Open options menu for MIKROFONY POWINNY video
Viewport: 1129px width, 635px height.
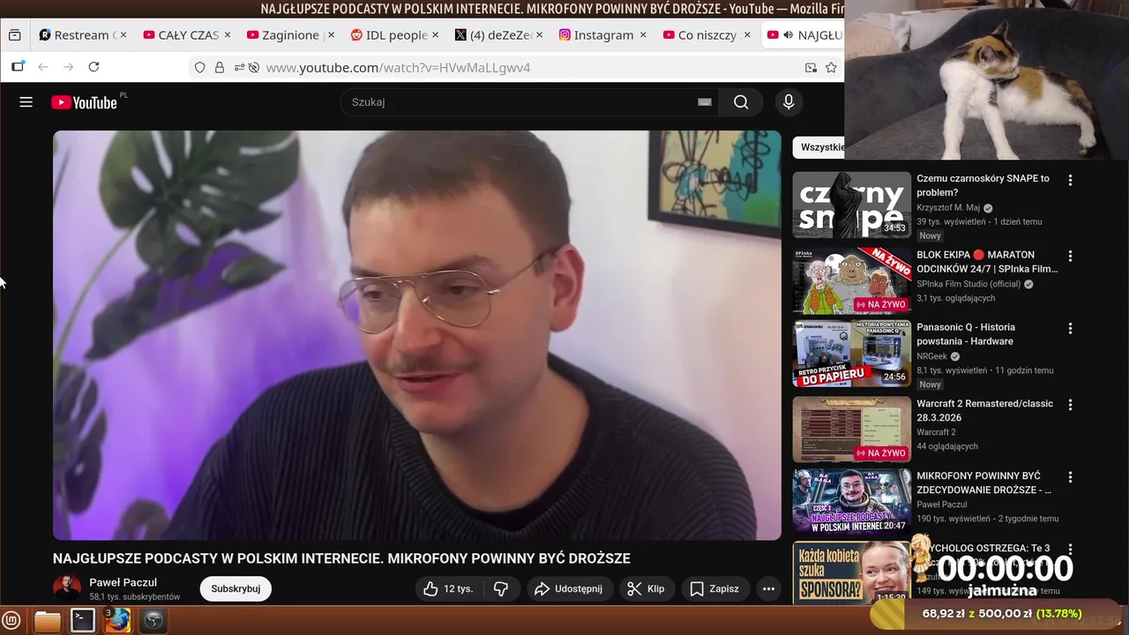(x=1070, y=477)
